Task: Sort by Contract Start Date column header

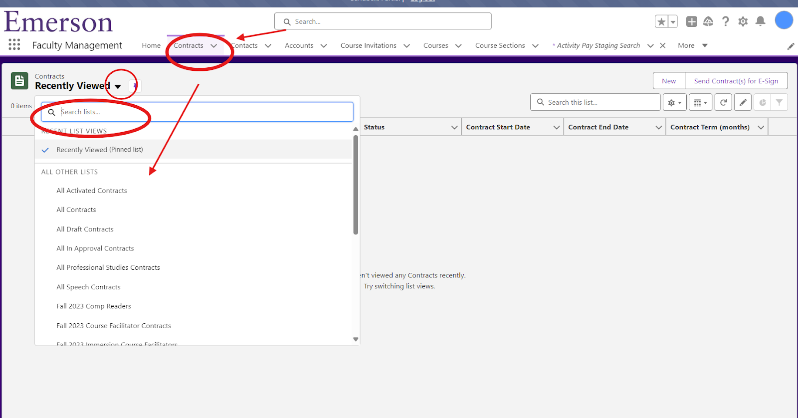Action: 498,127
